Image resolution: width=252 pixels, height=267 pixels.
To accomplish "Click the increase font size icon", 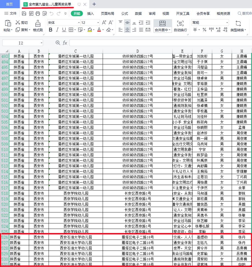I will pyautogui.click(x=104, y=22).
